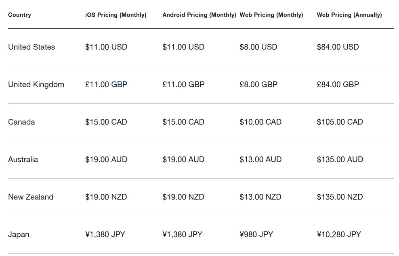Click the $135.00 NZD annual price
Screen dimensions: 399x256
click(x=340, y=197)
